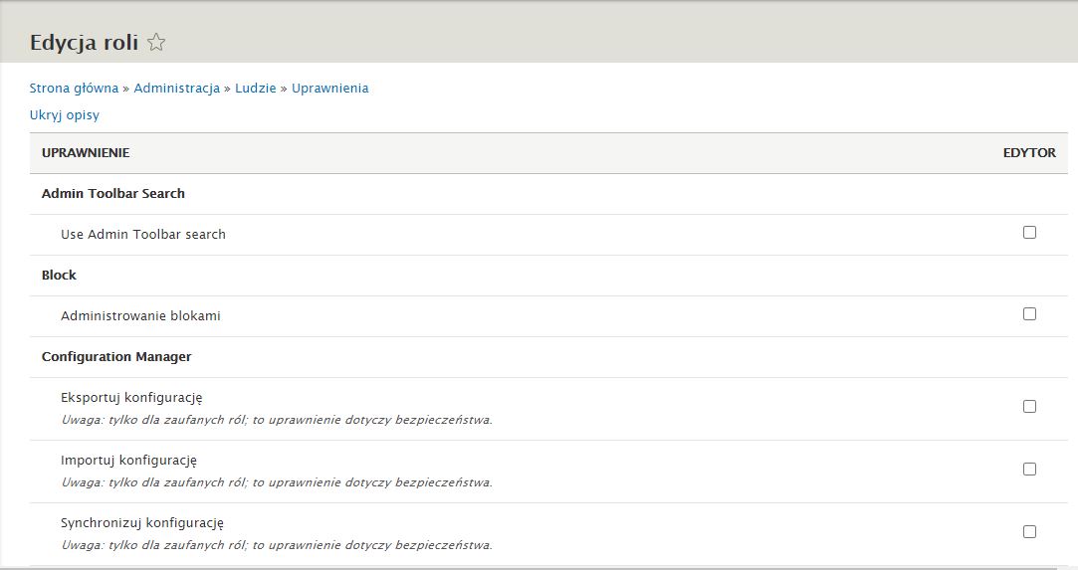Click the Block section heading
Image resolution: width=1078 pixels, height=570 pixels.
coord(59,276)
